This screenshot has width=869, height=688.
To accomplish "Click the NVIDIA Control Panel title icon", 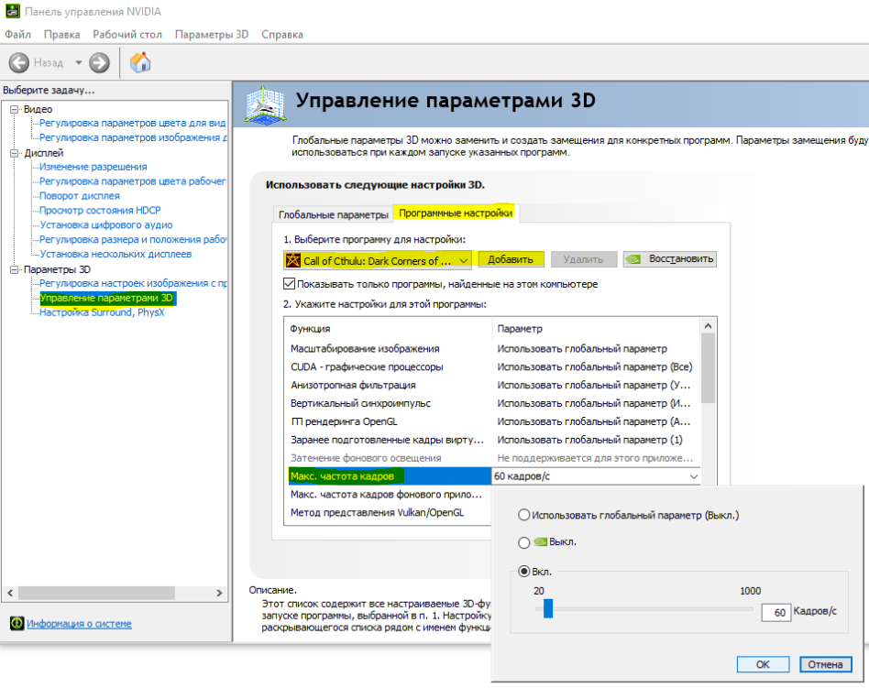I will [12, 11].
